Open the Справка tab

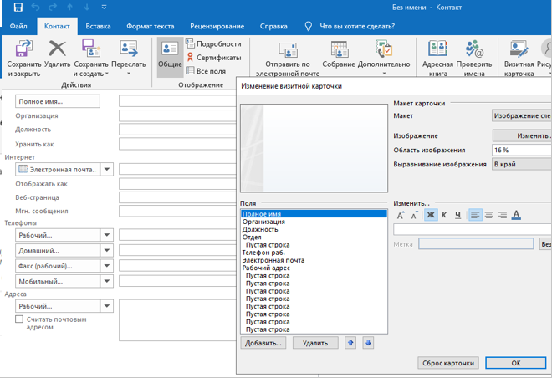[x=273, y=27]
